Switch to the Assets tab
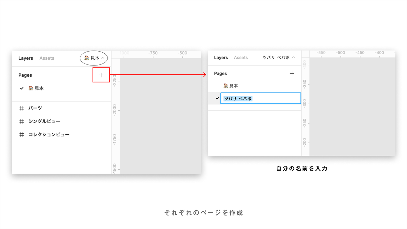Screen dimensions: 407x229 pyautogui.click(x=46, y=58)
